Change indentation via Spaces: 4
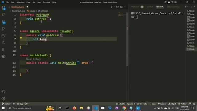Screen dimensions: 197x111 tap(131, 104)
